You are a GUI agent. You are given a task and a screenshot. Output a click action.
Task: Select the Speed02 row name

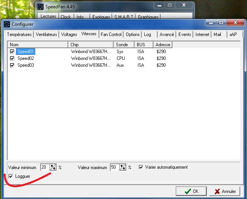(26, 58)
